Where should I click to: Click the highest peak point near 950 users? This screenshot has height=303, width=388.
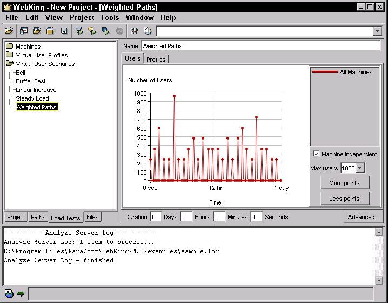click(174, 96)
